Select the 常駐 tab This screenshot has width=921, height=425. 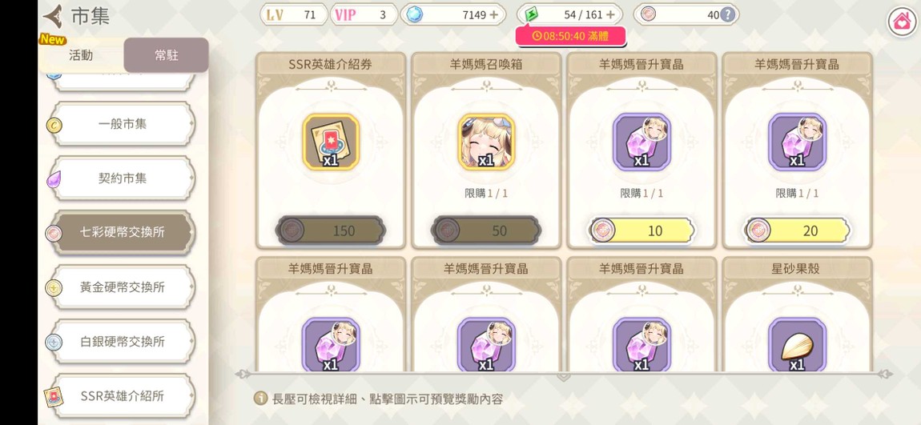click(x=167, y=56)
